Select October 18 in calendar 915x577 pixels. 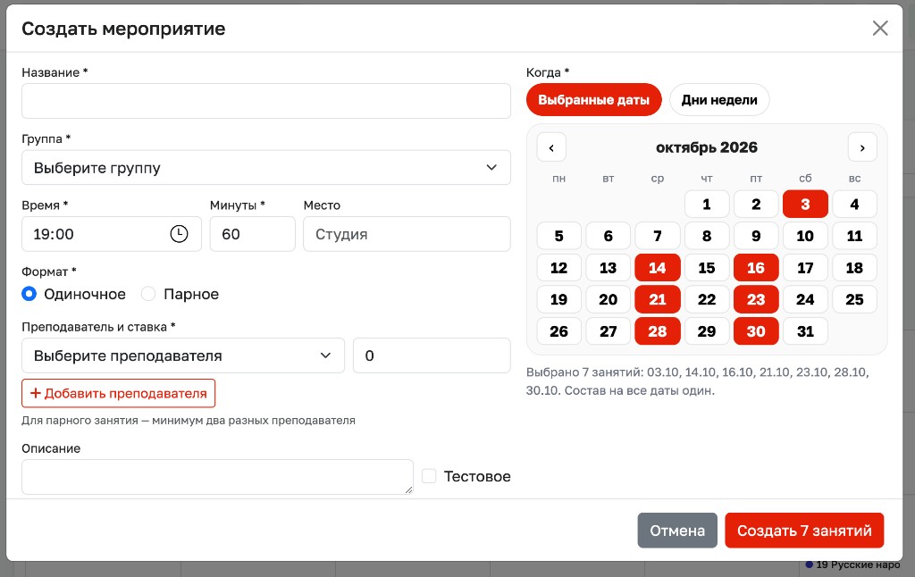pyautogui.click(x=855, y=268)
